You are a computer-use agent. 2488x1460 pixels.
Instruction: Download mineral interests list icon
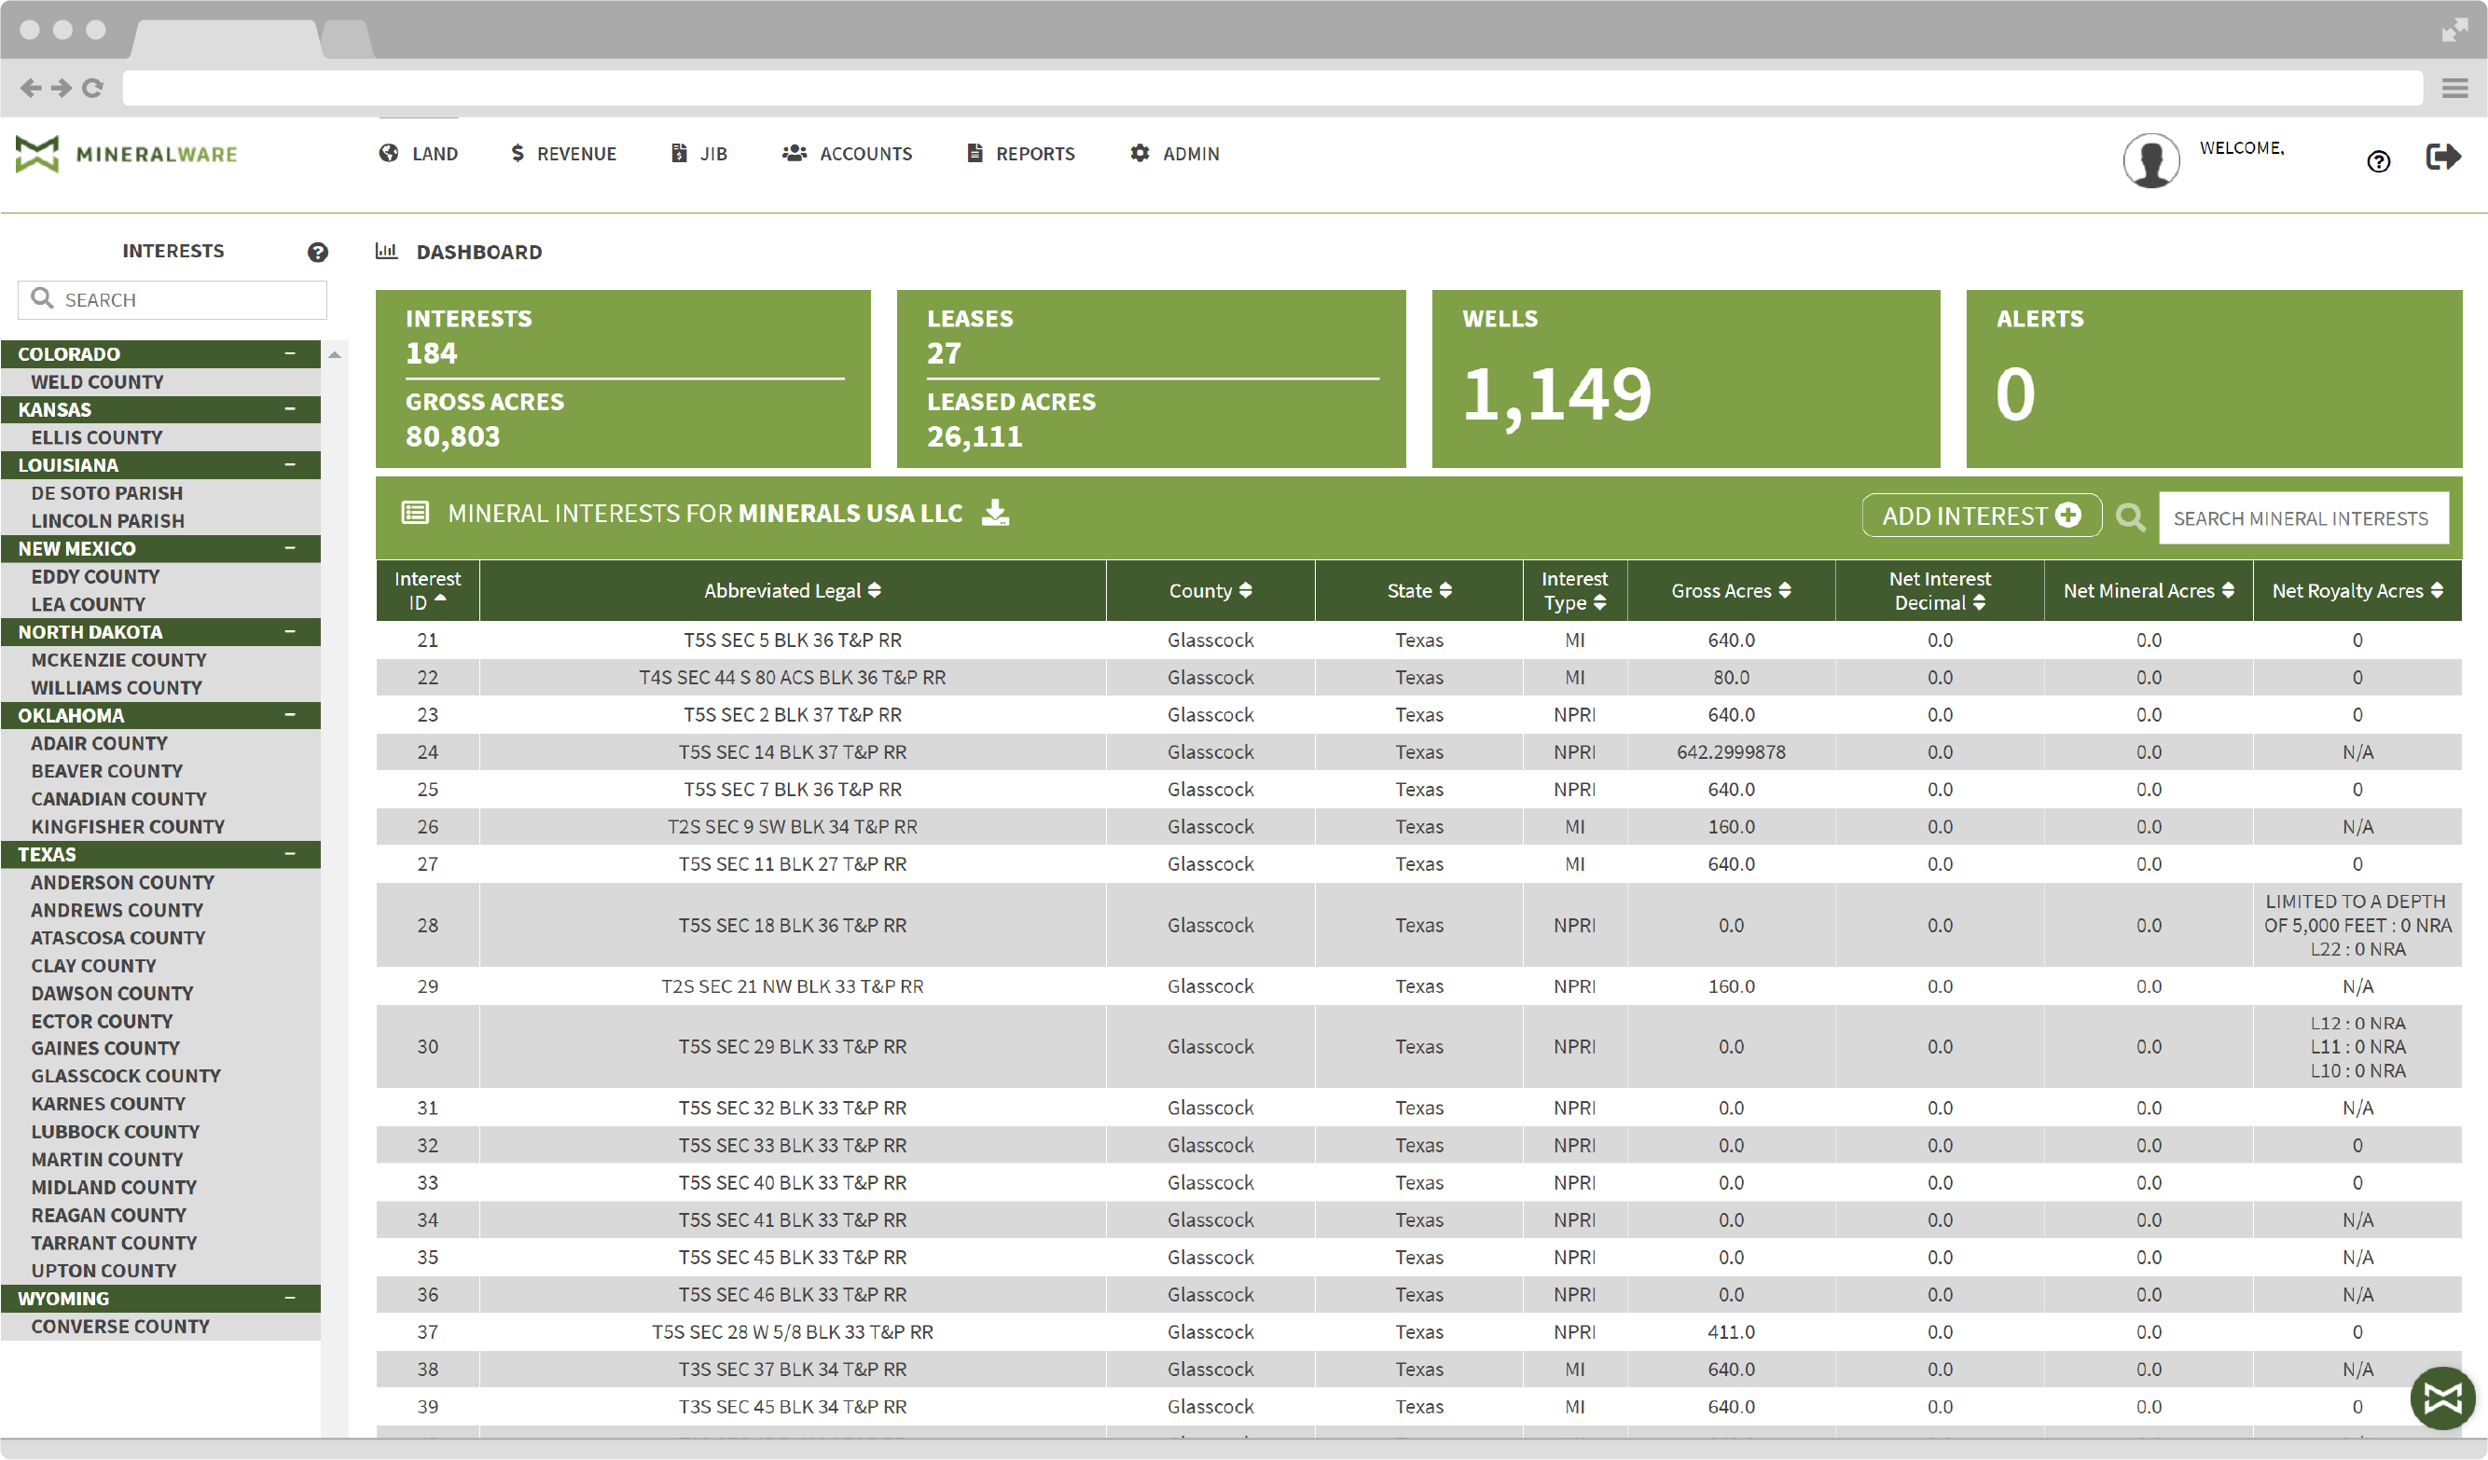[995, 513]
